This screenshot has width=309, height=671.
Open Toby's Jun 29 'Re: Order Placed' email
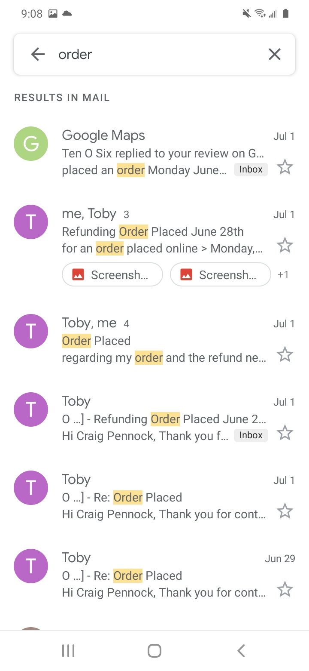[x=163, y=576]
